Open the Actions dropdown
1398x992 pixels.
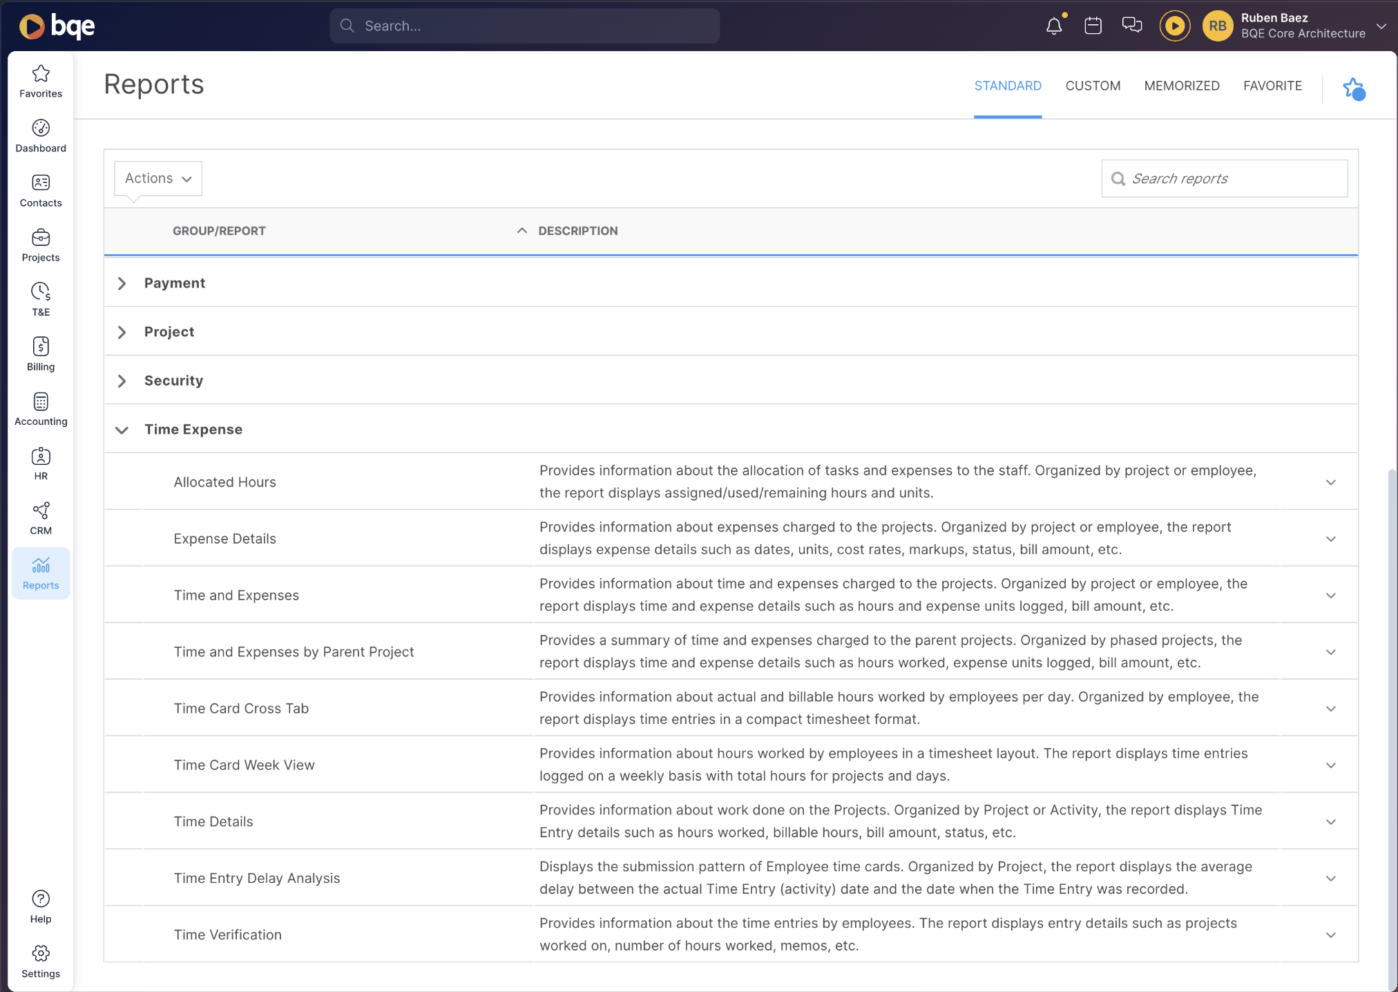point(158,178)
